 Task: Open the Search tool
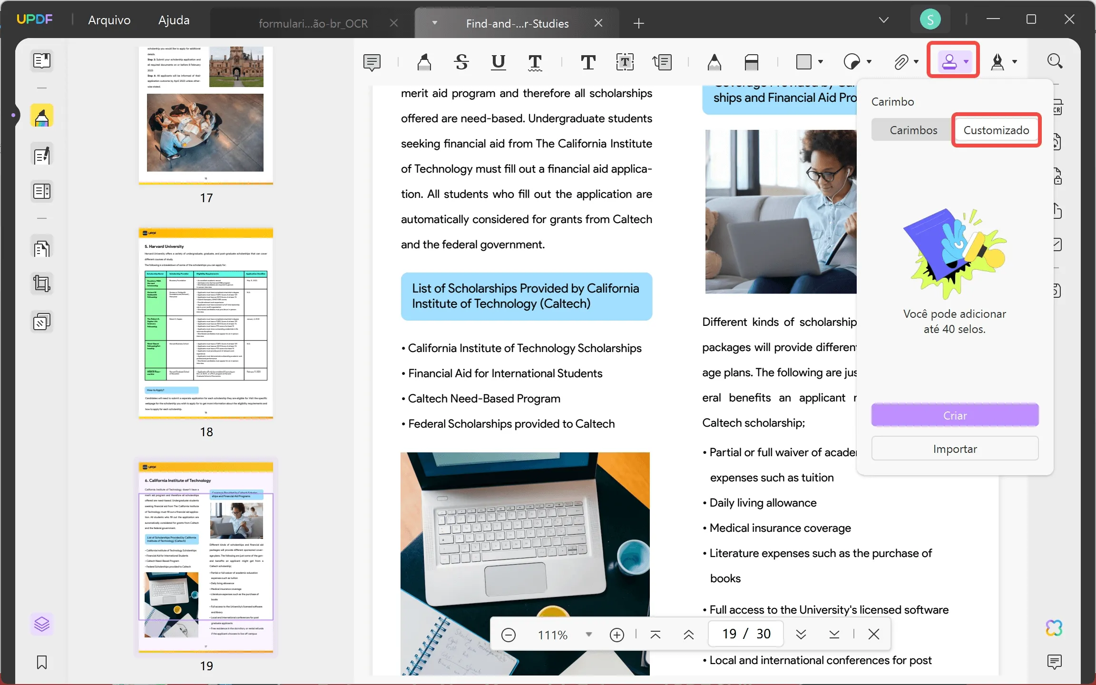coord(1055,62)
